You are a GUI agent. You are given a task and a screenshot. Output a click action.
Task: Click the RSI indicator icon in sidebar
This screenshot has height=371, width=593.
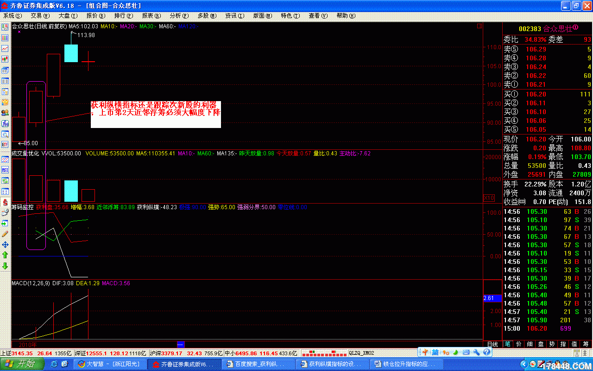tap(5, 170)
